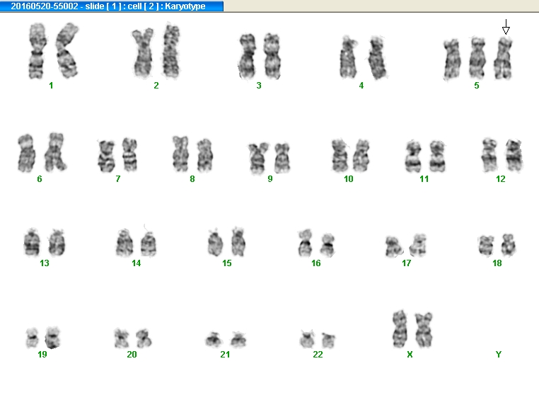Select chromosome number label 18
This screenshot has width=539, height=412.
point(497,263)
